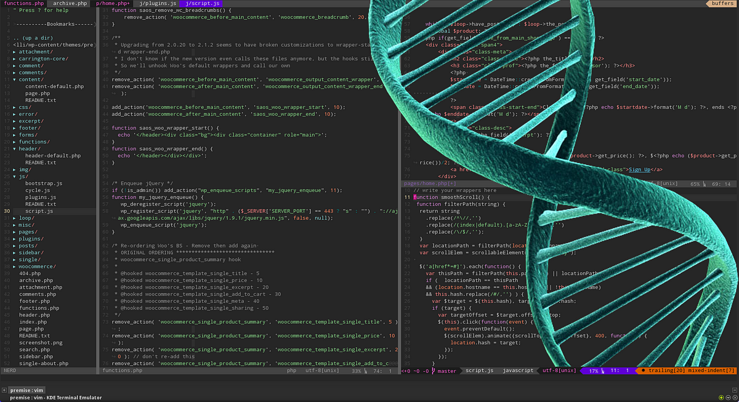
Task: Open the p/home.php+ tab
Action: [113, 4]
